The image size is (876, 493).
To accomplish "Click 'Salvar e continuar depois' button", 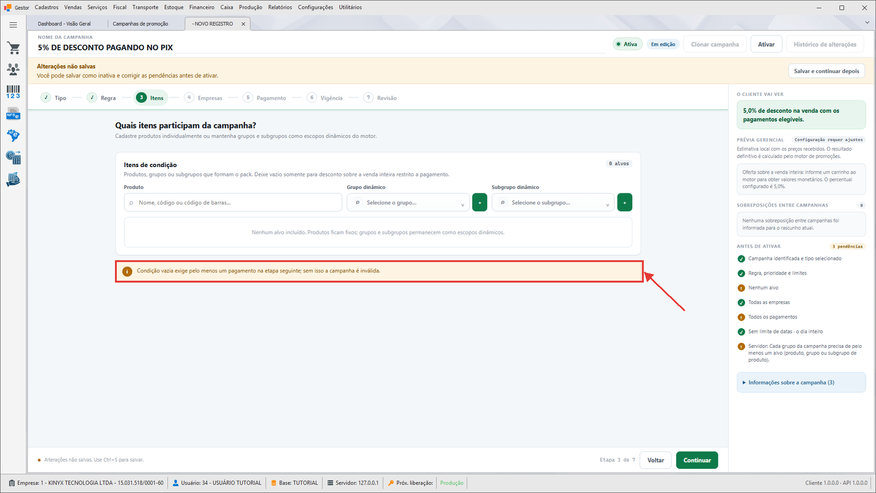I will coord(827,71).
